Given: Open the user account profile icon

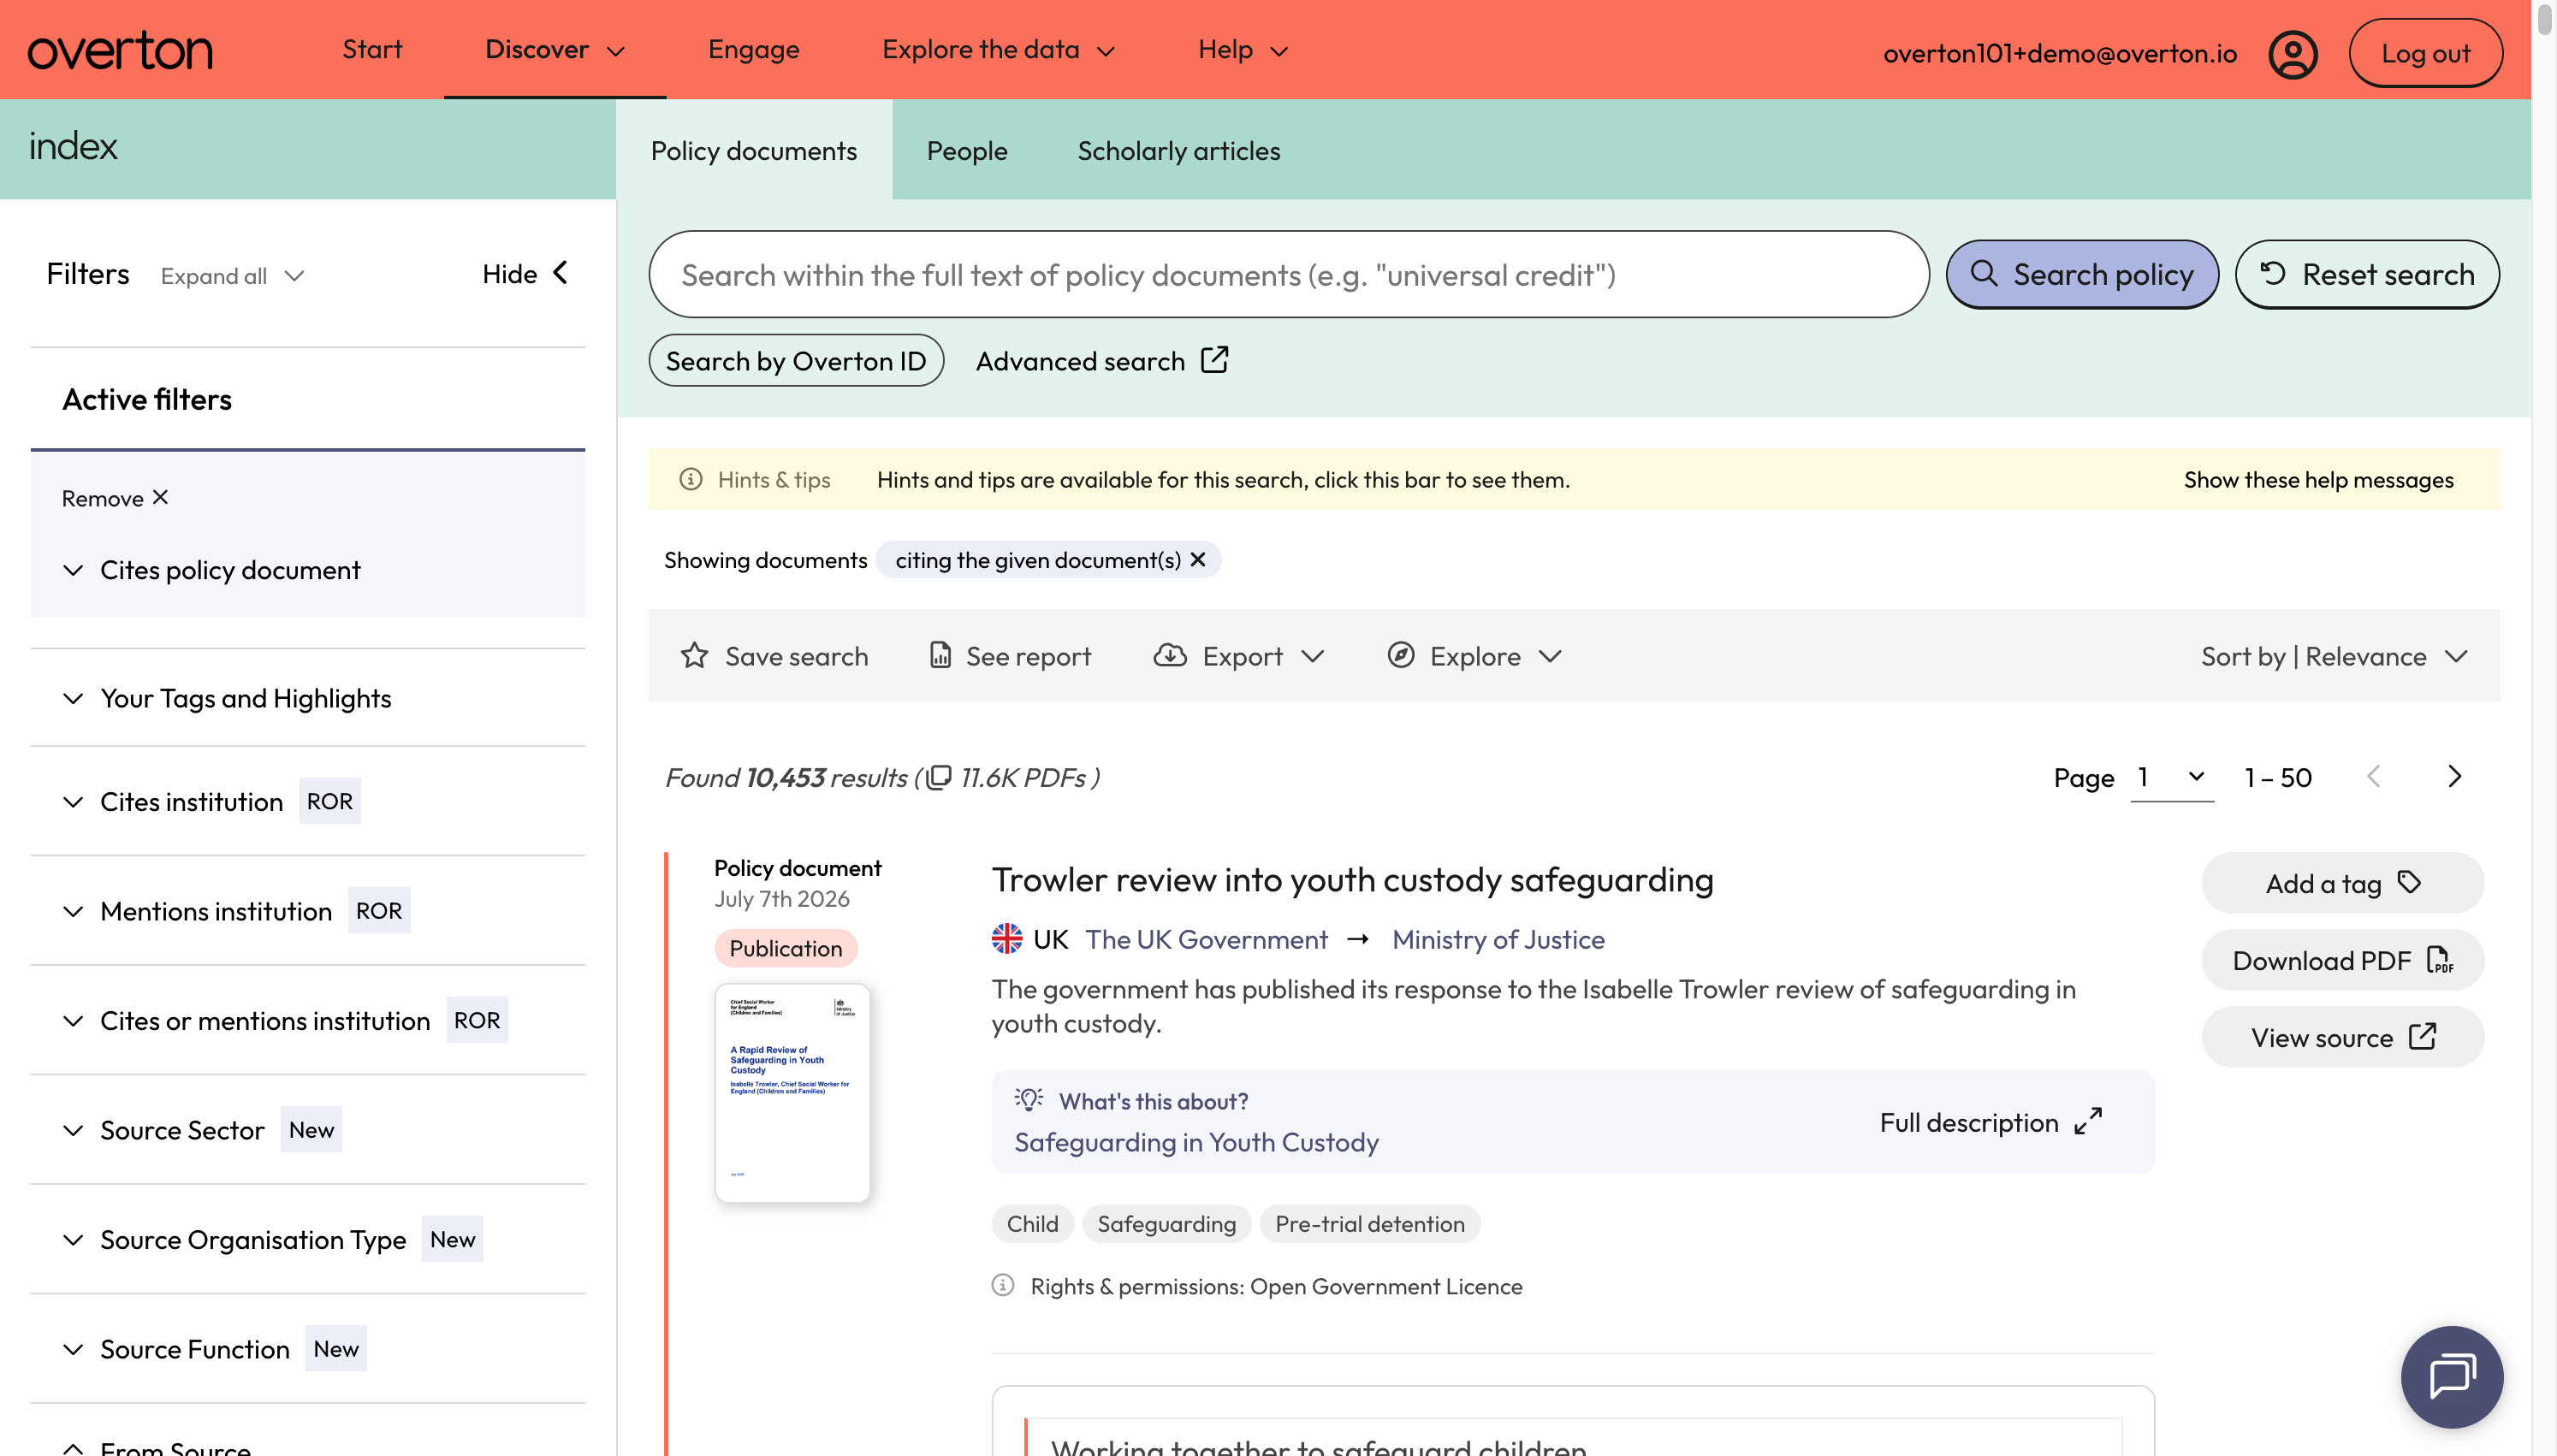Looking at the screenshot, I should [2292, 54].
